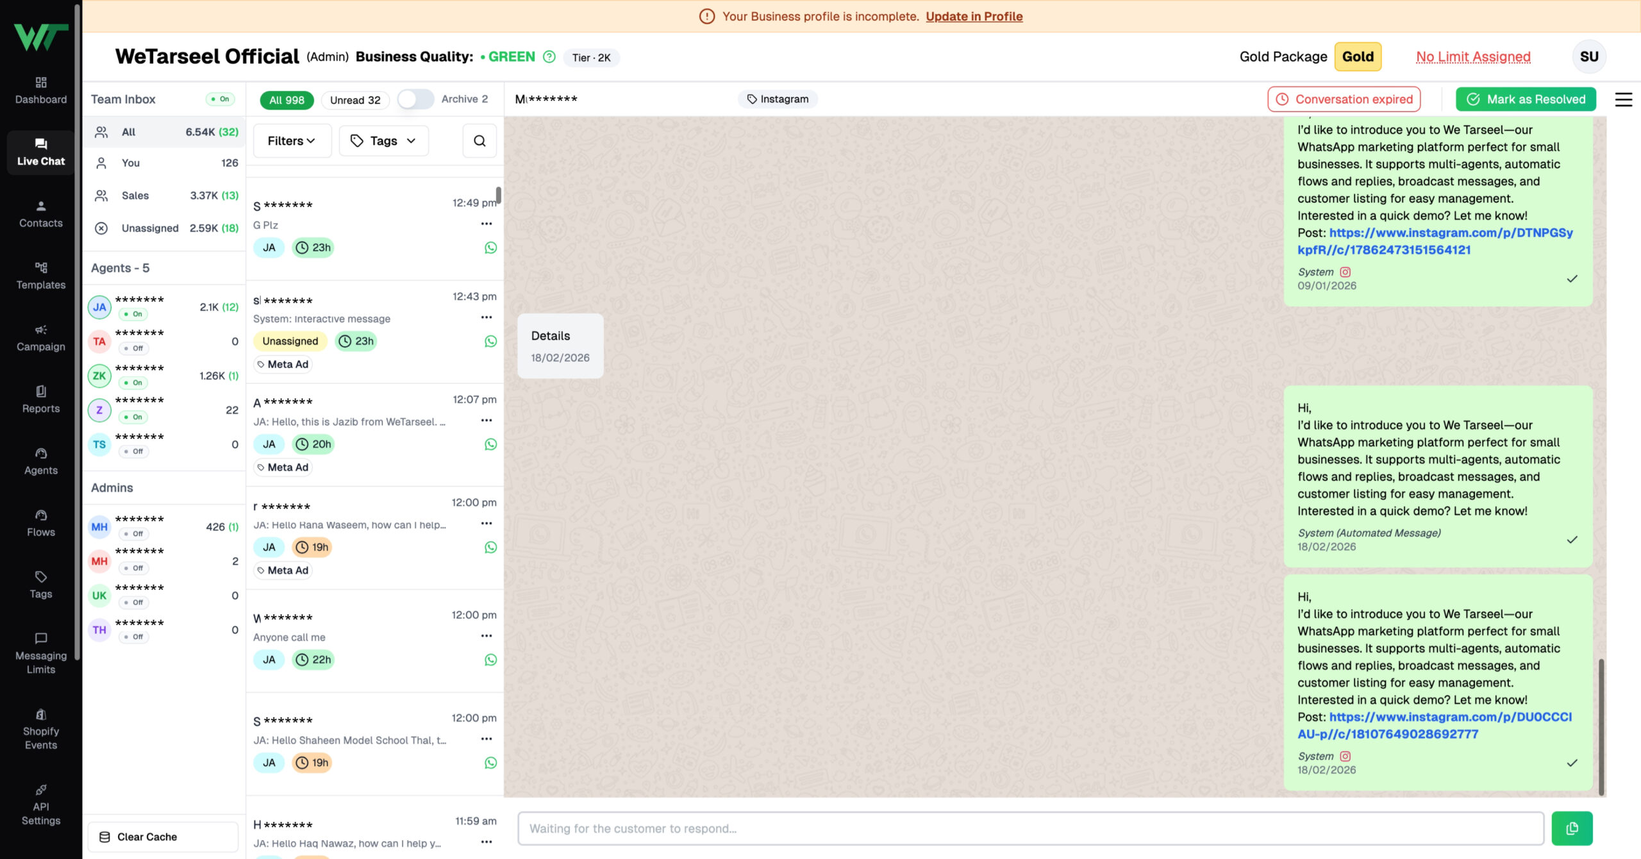Select the Unread 32 tab
The image size is (1641, 859).
tap(355, 100)
